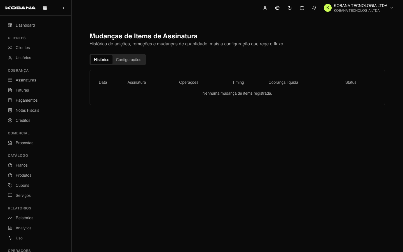The width and height of the screenshot is (403, 252).
Task: Toggle dark mode moon icon
Action: [290, 8]
